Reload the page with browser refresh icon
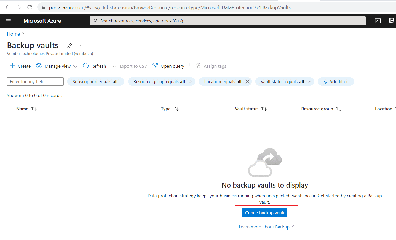The width and height of the screenshot is (396, 240). point(30,7)
